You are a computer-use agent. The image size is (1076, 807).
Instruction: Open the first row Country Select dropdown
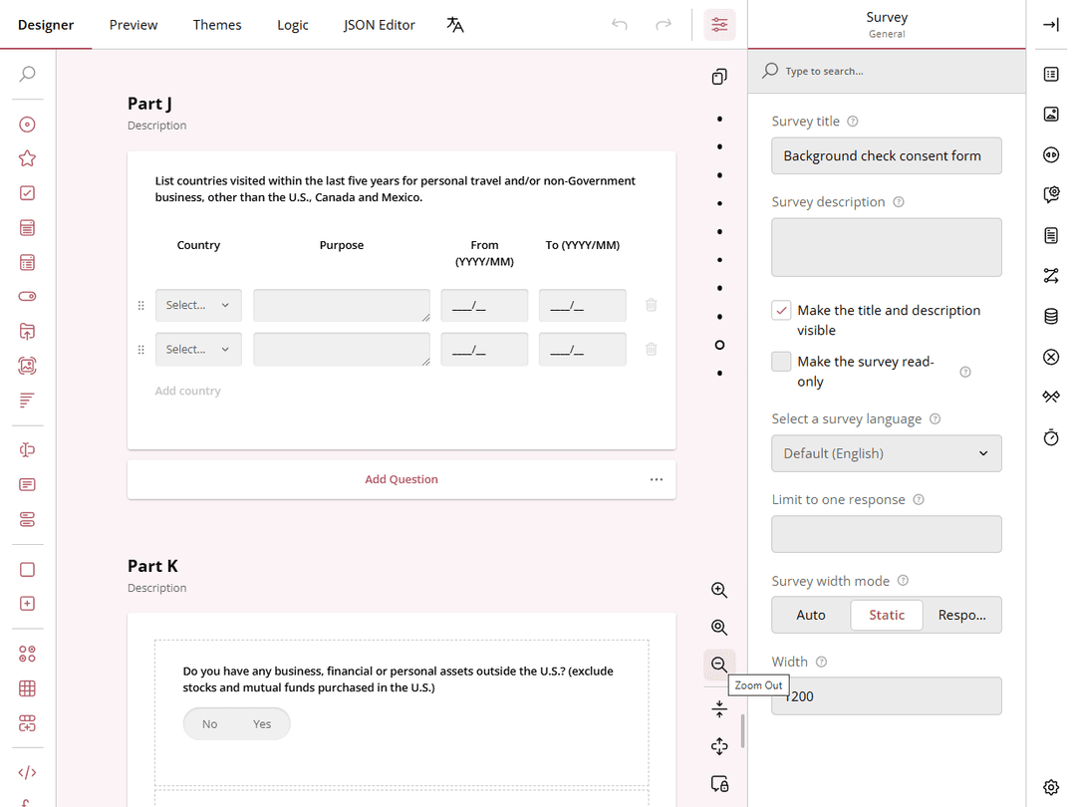pos(198,306)
